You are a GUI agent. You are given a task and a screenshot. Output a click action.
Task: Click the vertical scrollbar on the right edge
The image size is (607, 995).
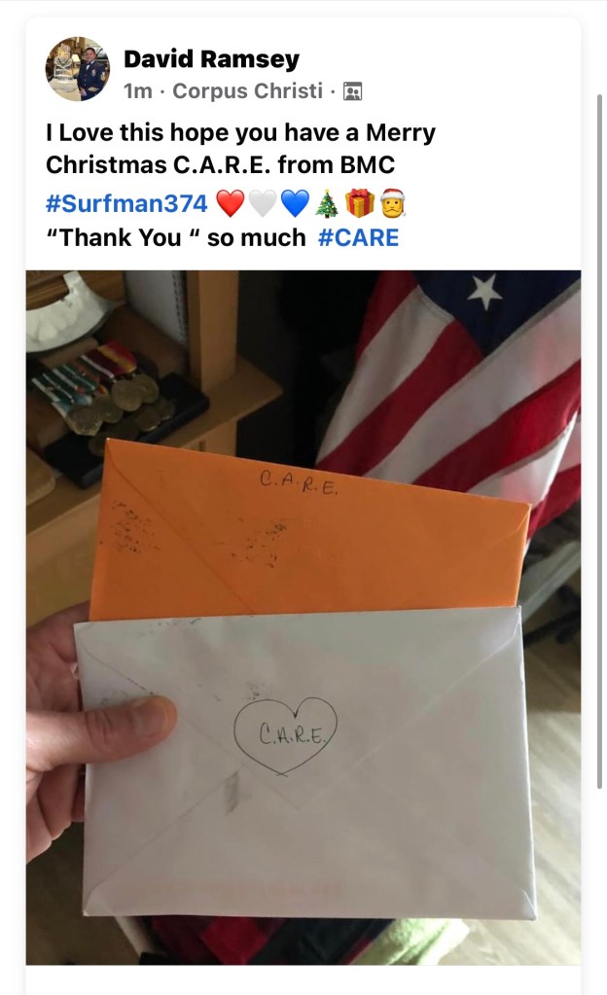(x=600, y=441)
